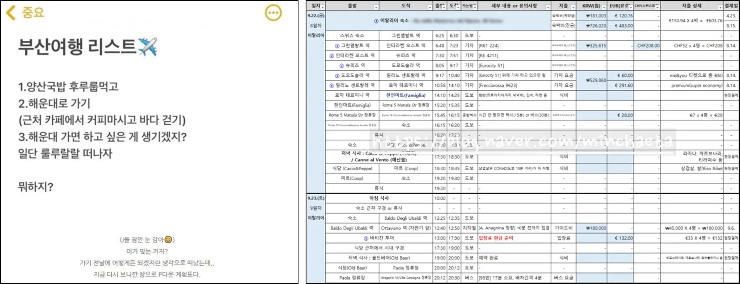The height and width of the screenshot is (284, 740).
Task: Click the line 일단 룰루랄랄 떠나자
Action: [65, 153]
